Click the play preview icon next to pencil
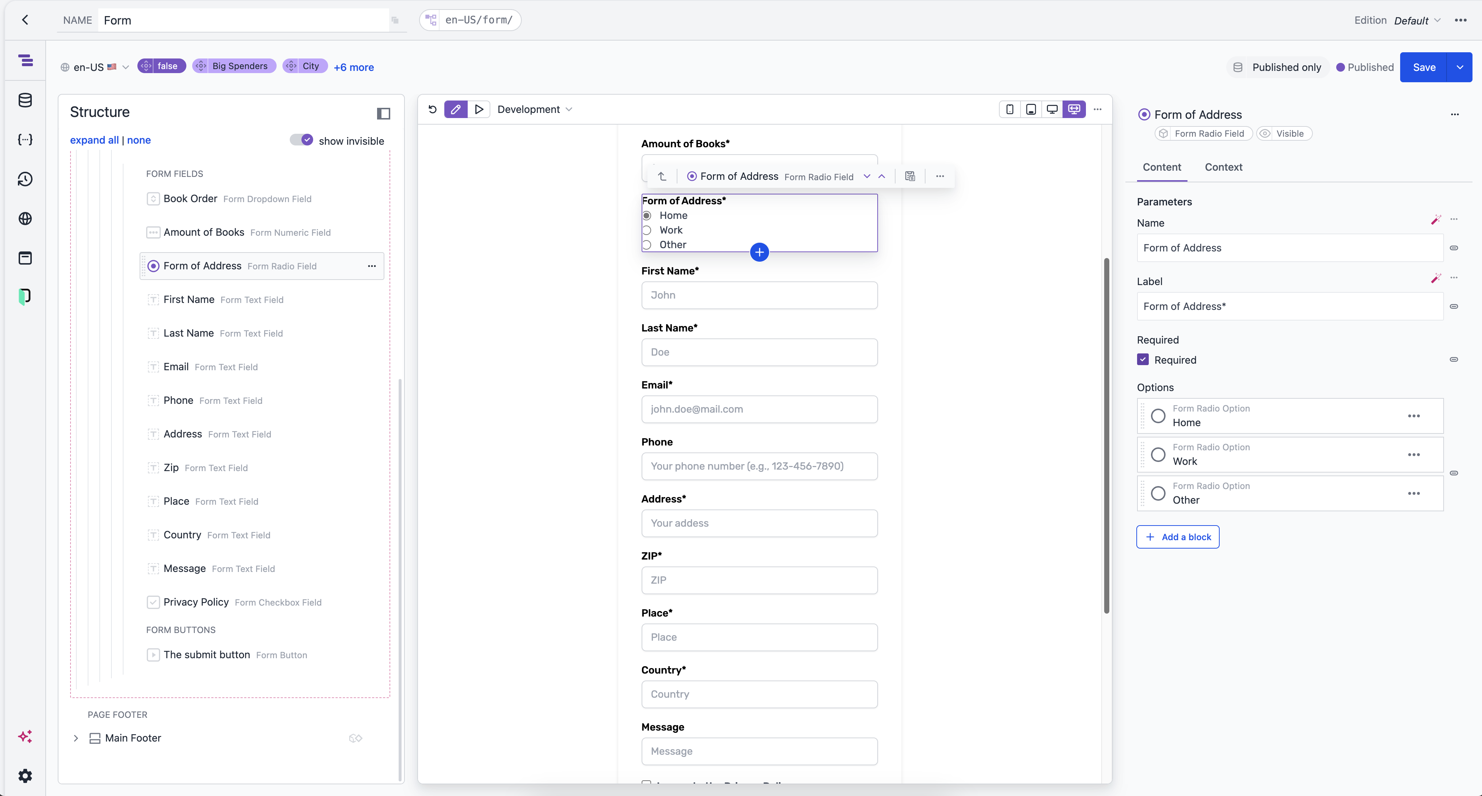 (x=479, y=109)
